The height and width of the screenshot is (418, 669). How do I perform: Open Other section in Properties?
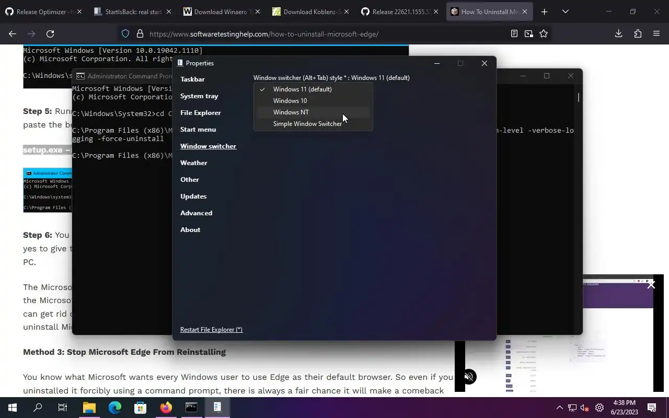point(190,180)
